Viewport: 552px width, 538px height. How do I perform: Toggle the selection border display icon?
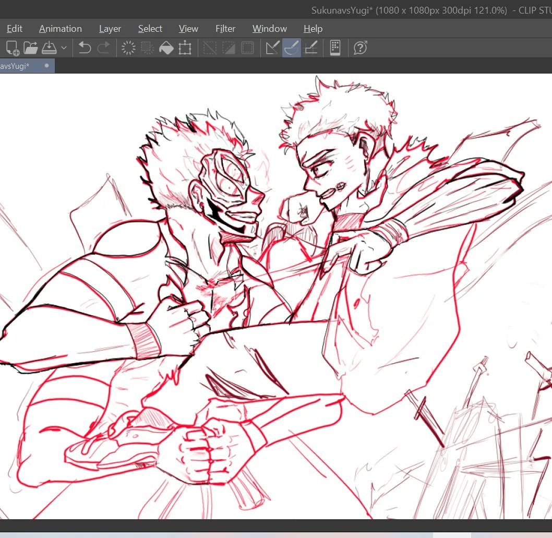click(x=247, y=48)
